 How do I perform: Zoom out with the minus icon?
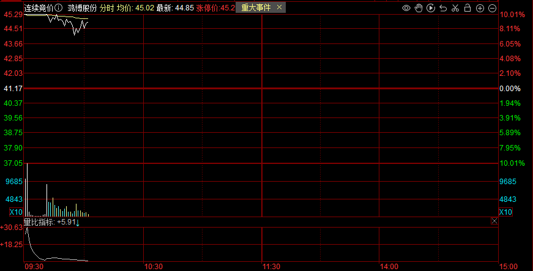pyautogui.click(x=492, y=8)
